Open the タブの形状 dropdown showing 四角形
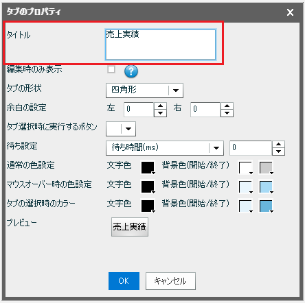 coord(144,90)
